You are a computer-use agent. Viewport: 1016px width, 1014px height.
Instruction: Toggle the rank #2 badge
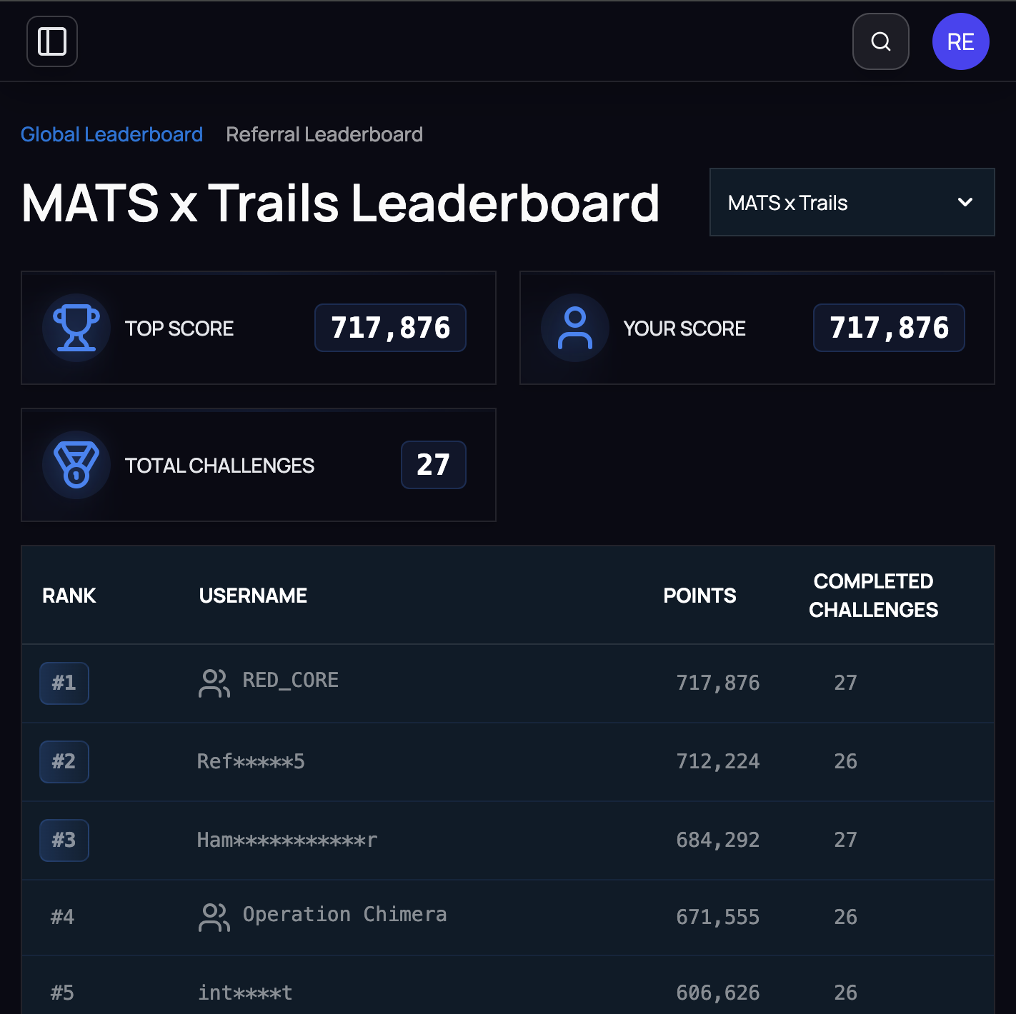tap(64, 761)
